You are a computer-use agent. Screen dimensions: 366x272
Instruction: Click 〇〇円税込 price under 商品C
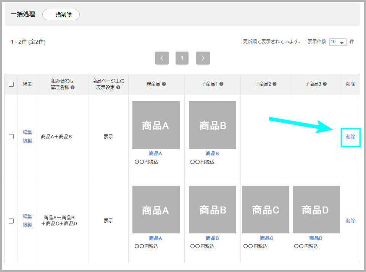click(x=255, y=246)
